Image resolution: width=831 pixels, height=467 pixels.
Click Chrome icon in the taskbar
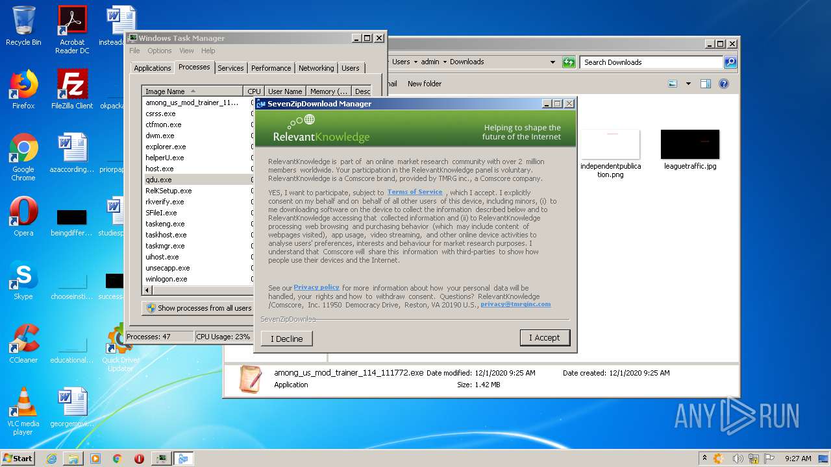tap(118, 459)
